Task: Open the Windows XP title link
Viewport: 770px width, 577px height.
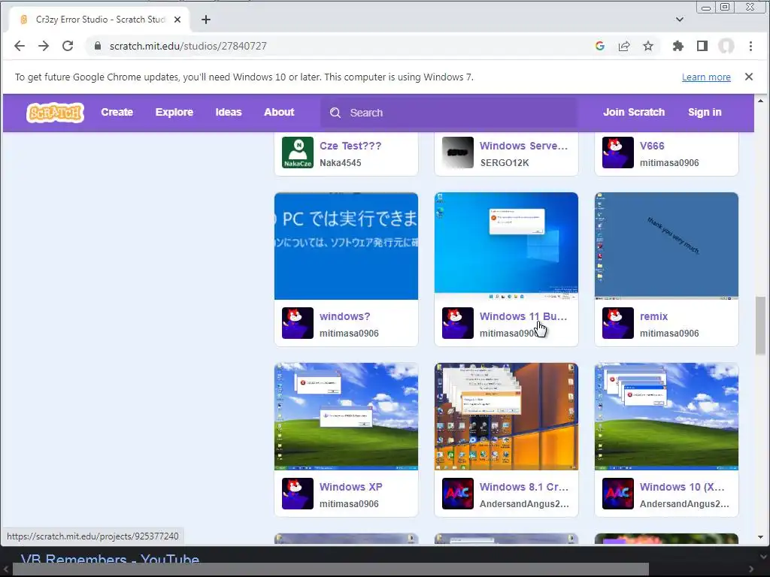Action: [350, 487]
